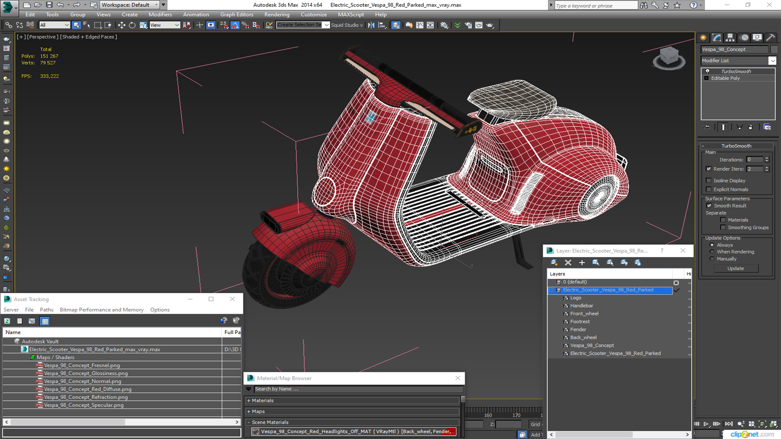This screenshot has width=781, height=439.
Task: Open the Select by Name tool
Action: point(87,25)
